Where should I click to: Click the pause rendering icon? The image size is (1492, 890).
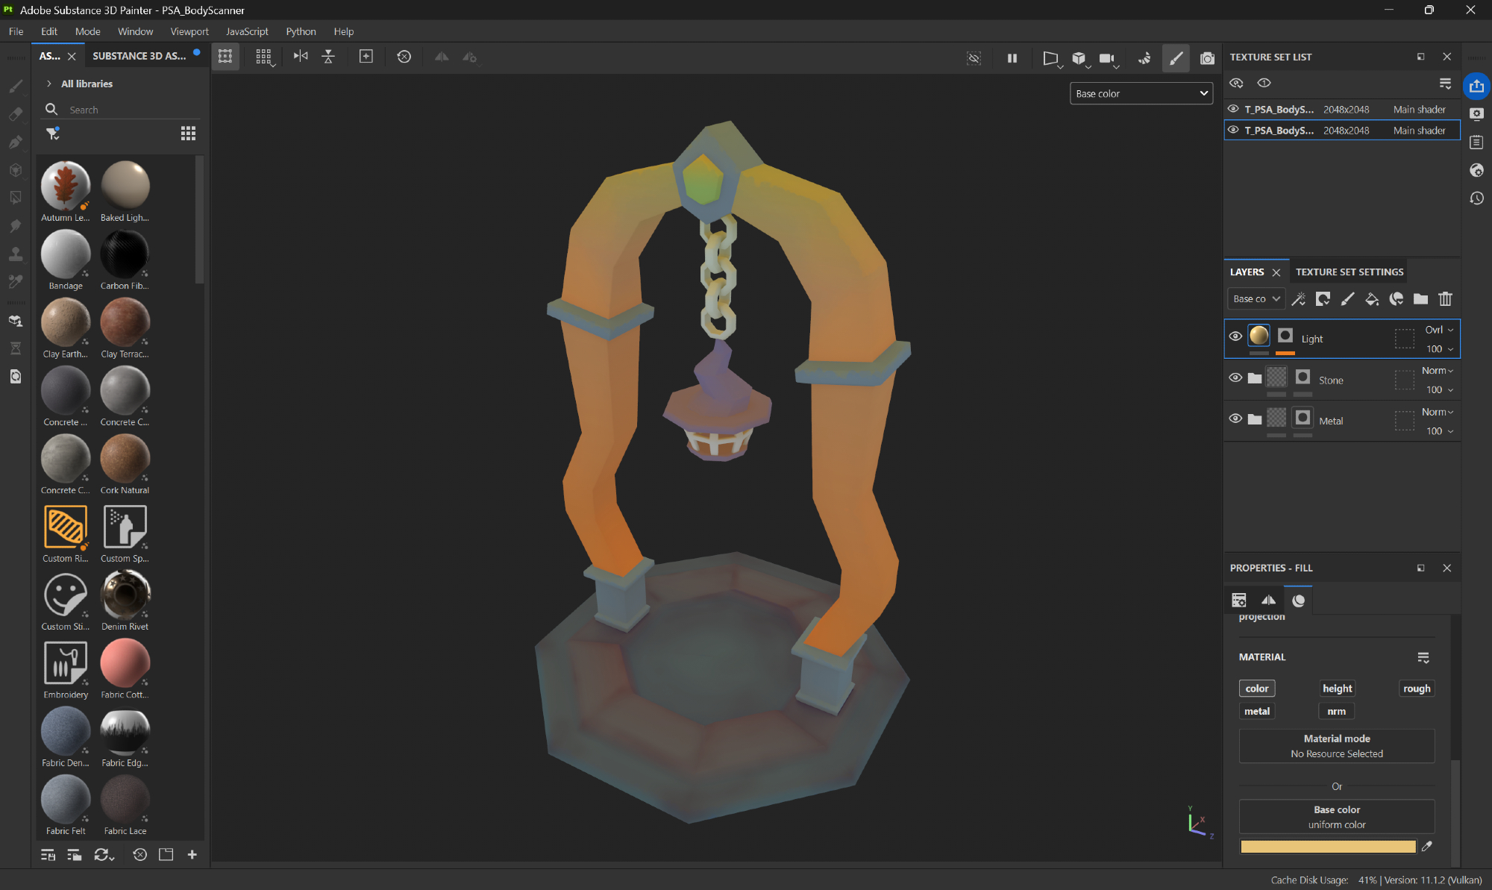tap(1012, 57)
